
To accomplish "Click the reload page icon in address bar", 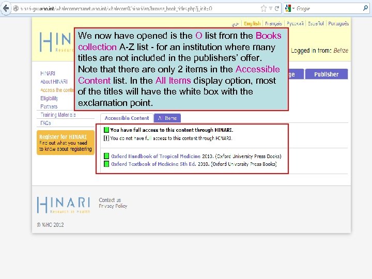I will 276,9.
